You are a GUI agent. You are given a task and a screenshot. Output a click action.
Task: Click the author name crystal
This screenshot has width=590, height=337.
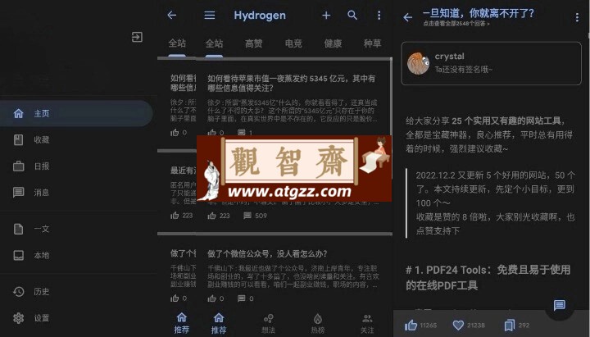pyautogui.click(x=449, y=57)
